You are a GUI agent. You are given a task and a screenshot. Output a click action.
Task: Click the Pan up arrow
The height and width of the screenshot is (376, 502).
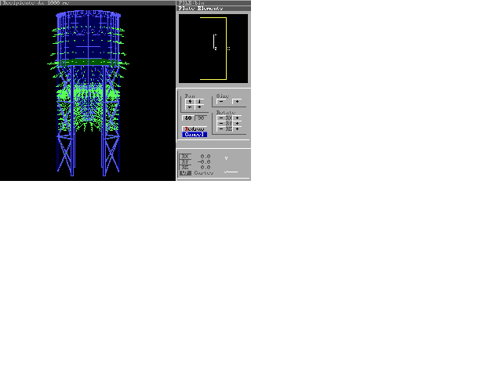tap(190, 101)
